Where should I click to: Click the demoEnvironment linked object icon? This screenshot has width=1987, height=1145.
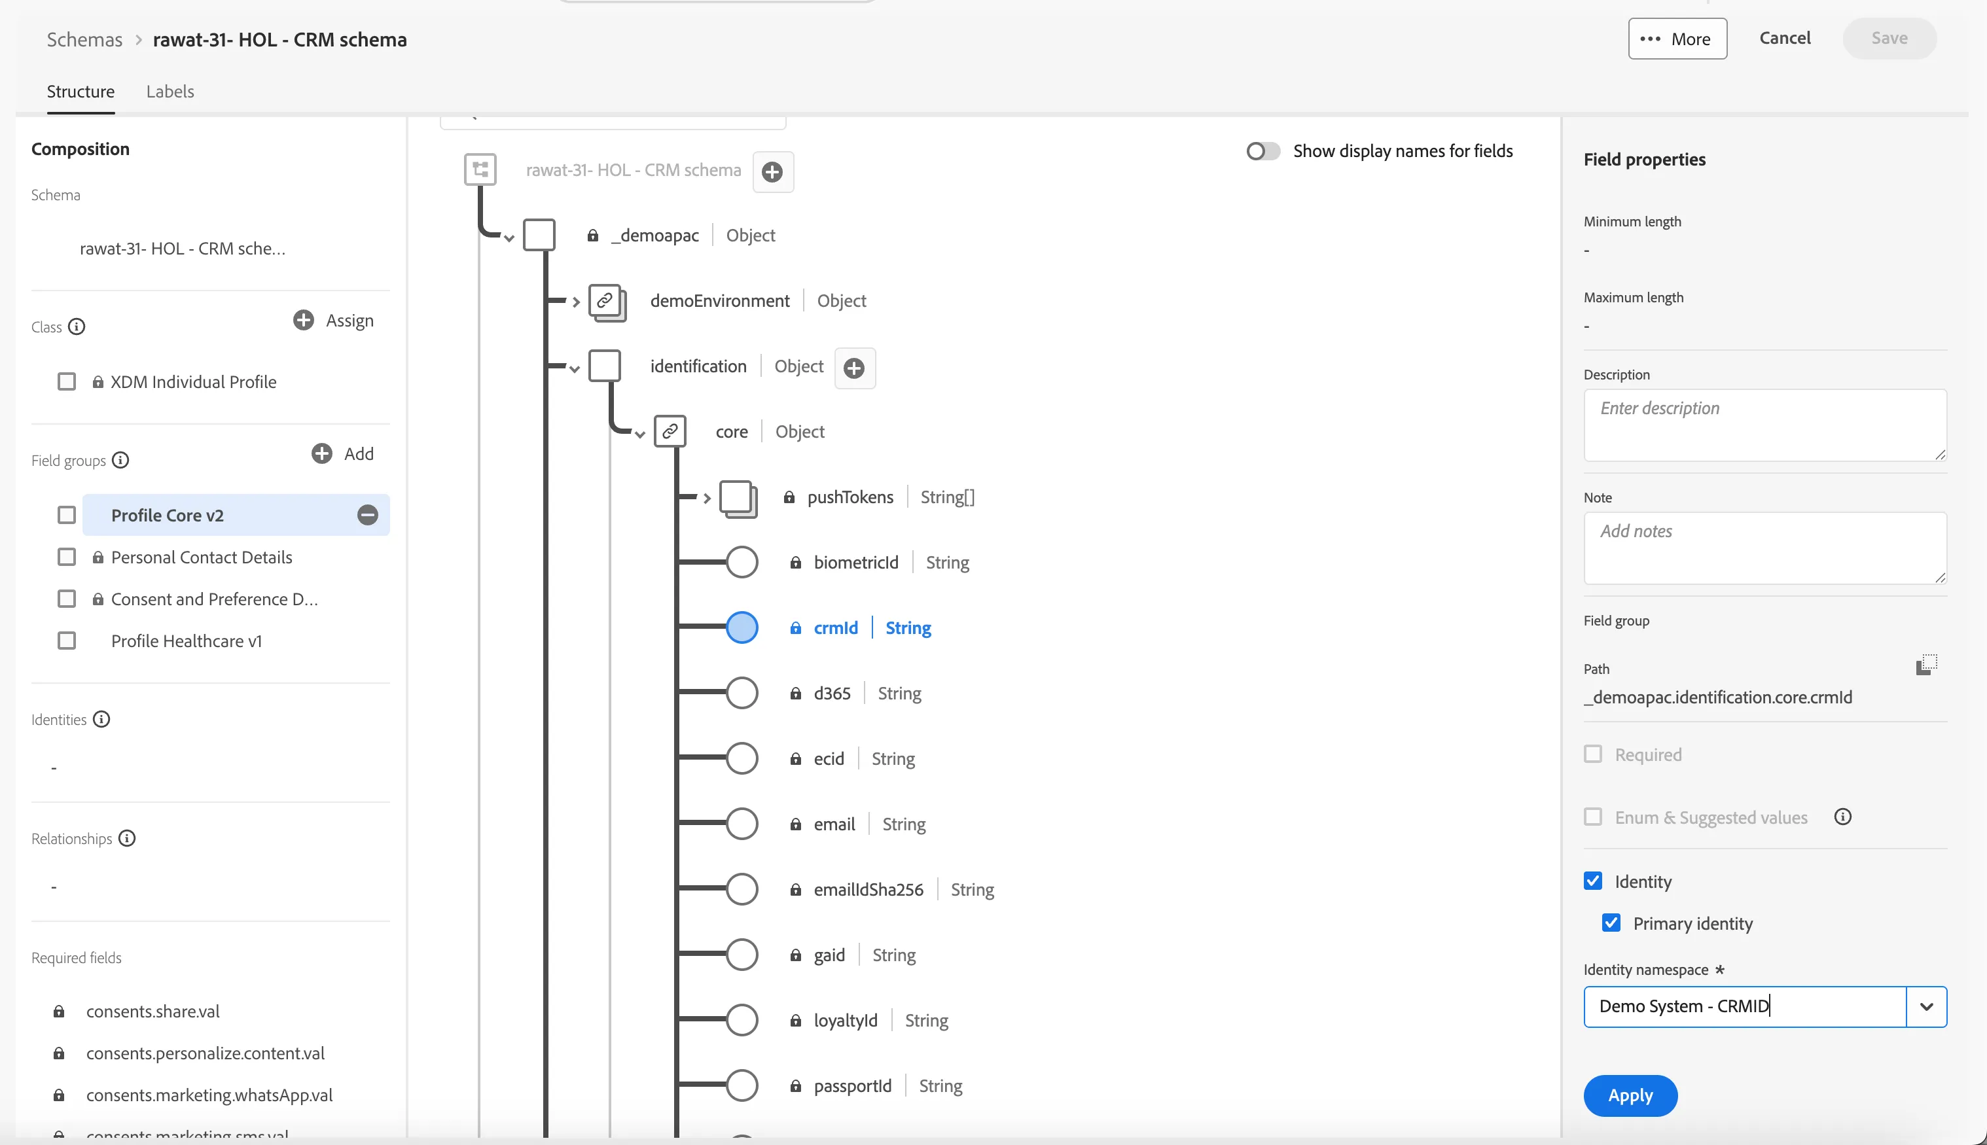[x=607, y=302]
